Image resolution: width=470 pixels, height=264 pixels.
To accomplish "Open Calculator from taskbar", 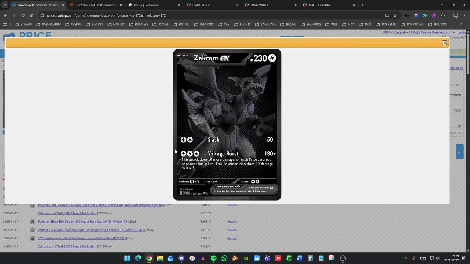I will click(311, 258).
